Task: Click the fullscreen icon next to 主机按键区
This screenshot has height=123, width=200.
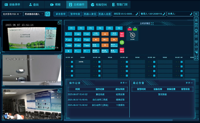Action: (x=152, y=23)
